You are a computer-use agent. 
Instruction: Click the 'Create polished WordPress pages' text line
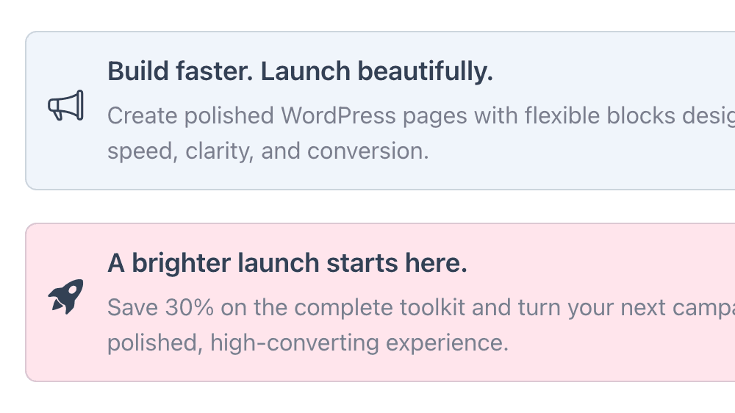[421, 116]
